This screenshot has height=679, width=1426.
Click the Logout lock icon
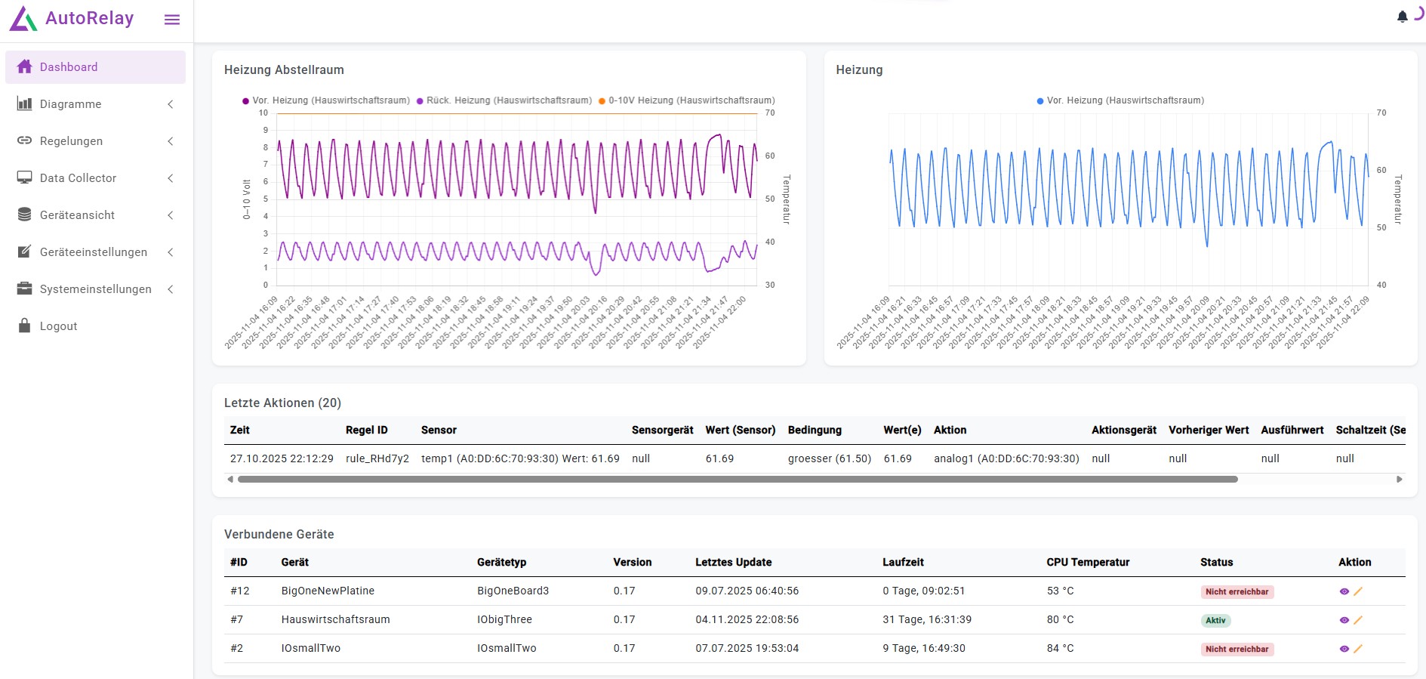pyautogui.click(x=25, y=326)
